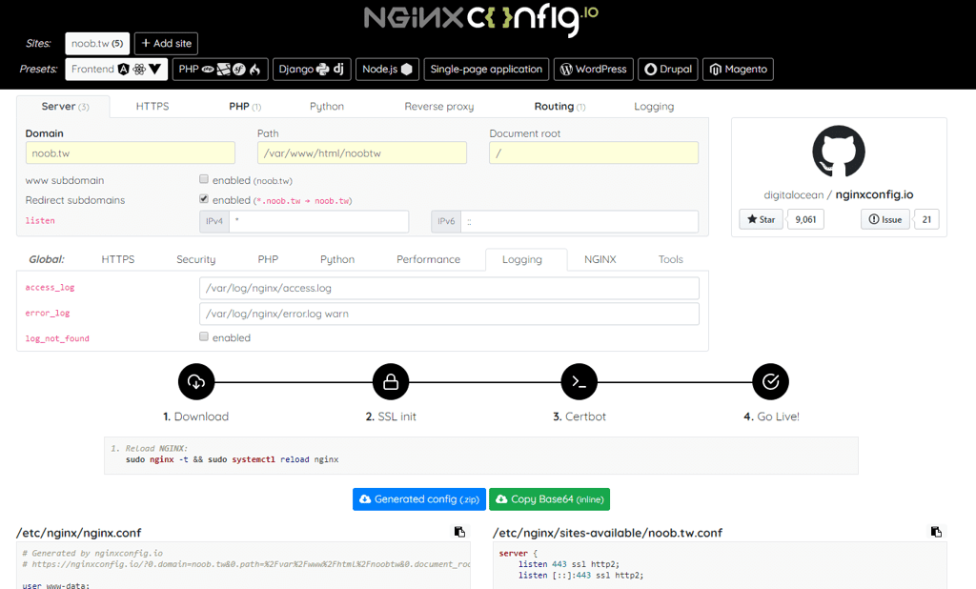
Task: Select the Angular icon in Frontend preset
Action: pyautogui.click(x=124, y=69)
